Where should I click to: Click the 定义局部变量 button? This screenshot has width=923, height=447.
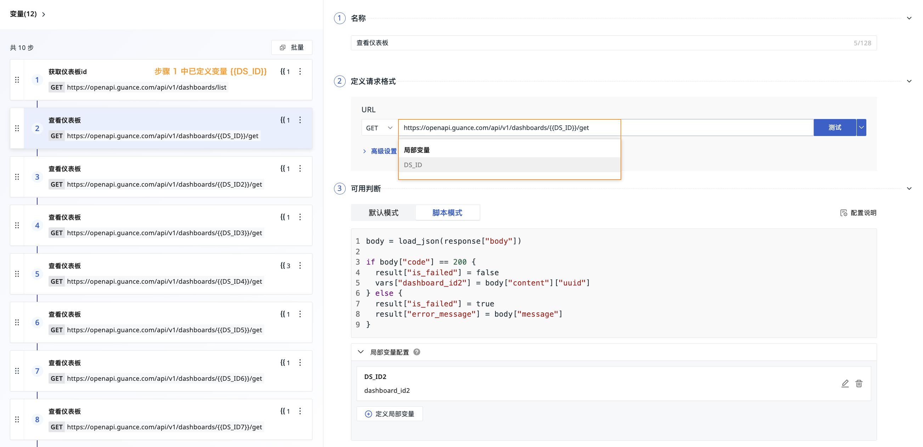point(390,414)
